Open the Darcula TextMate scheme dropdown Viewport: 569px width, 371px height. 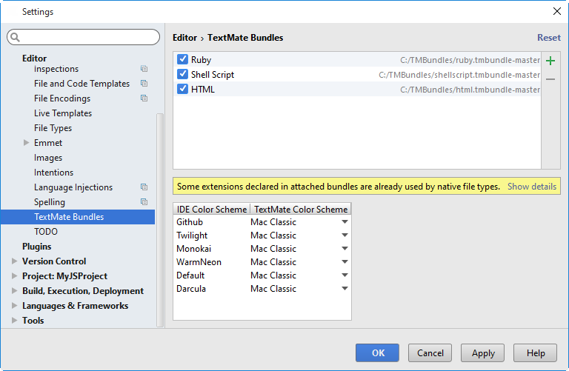click(x=345, y=289)
